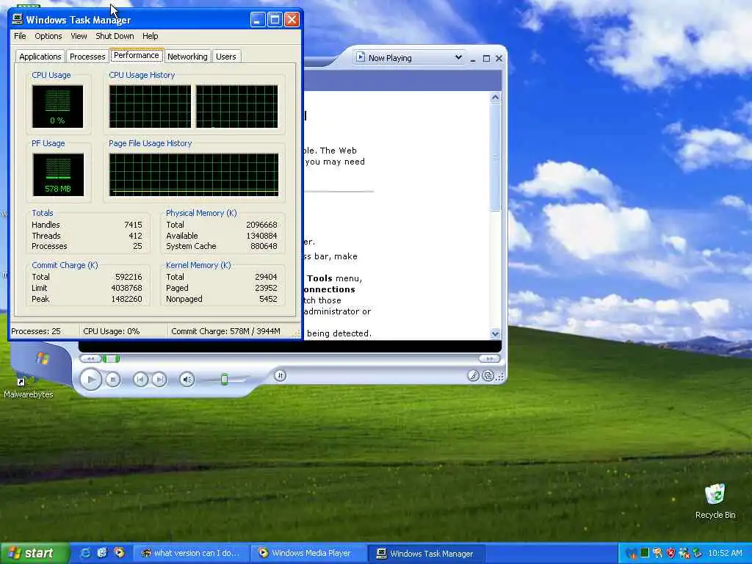
Task: Switch to 'what version can I do...' taskbar window
Action: tap(191, 554)
